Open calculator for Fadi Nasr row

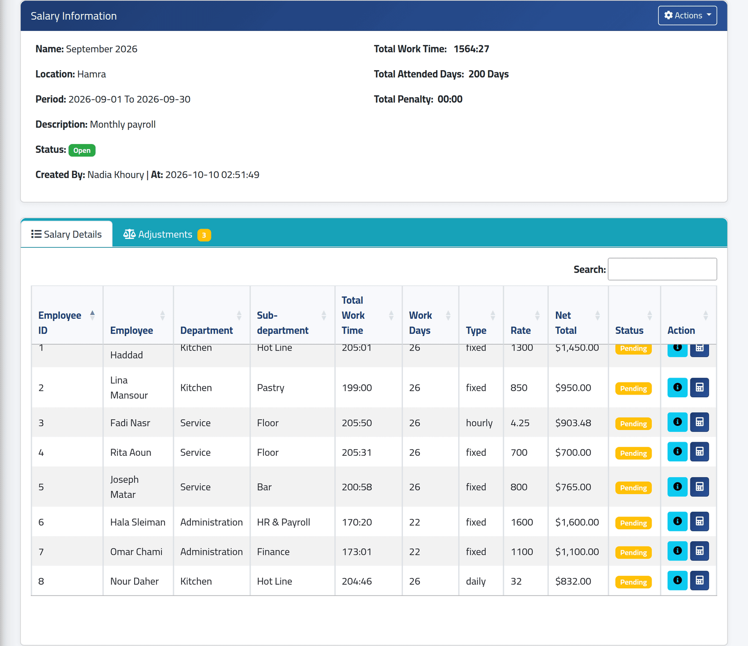click(699, 422)
